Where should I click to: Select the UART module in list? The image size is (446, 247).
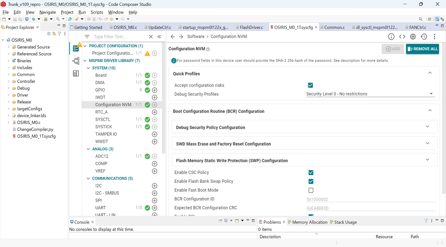click(x=100, y=208)
